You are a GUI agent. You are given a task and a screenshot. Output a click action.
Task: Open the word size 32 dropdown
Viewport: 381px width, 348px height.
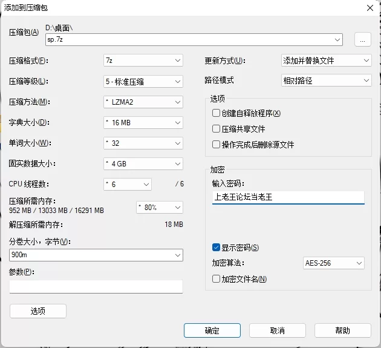tap(143, 143)
